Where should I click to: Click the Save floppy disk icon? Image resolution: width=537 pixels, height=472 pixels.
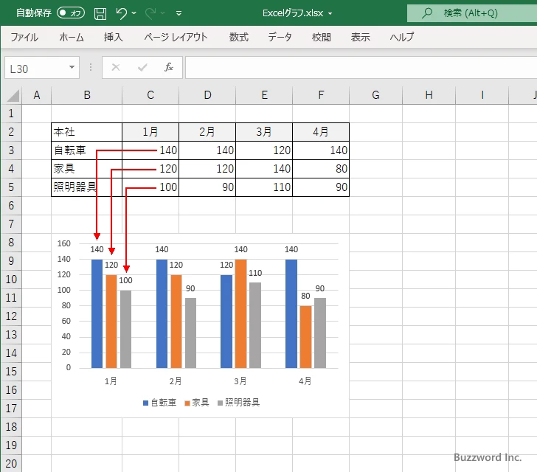[x=100, y=13]
